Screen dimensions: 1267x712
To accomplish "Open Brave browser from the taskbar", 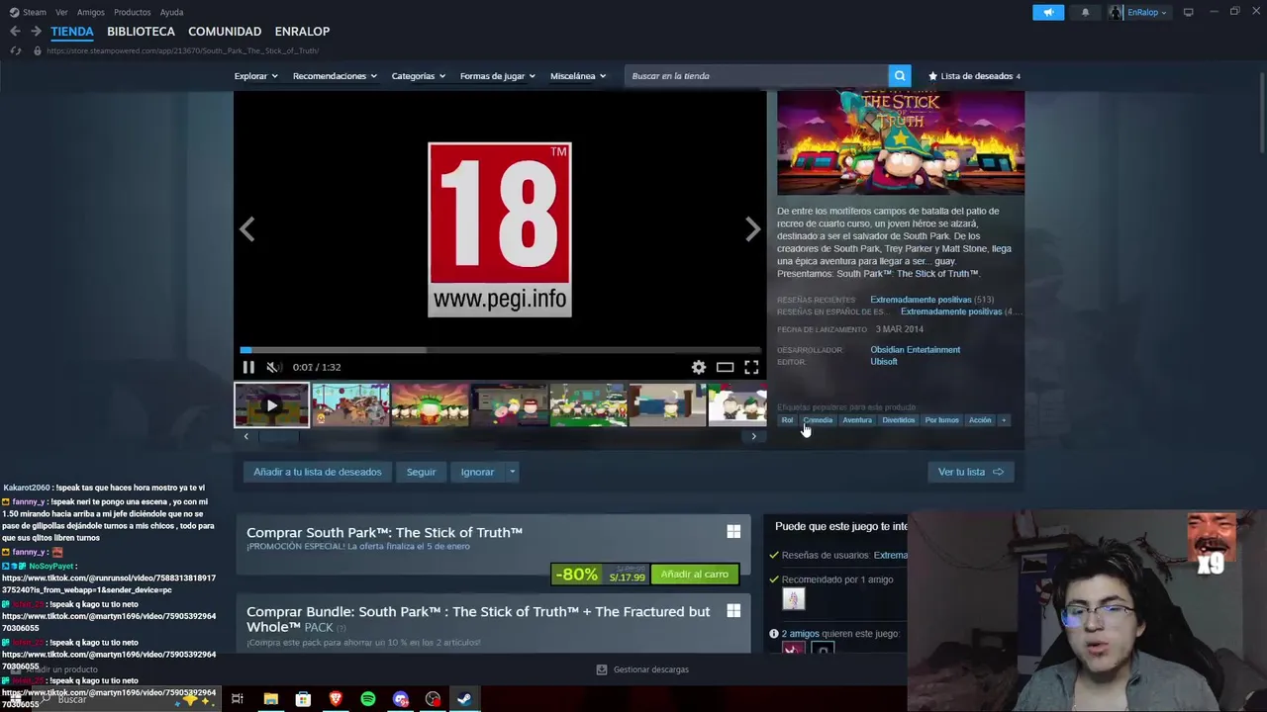I will (x=336, y=699).
